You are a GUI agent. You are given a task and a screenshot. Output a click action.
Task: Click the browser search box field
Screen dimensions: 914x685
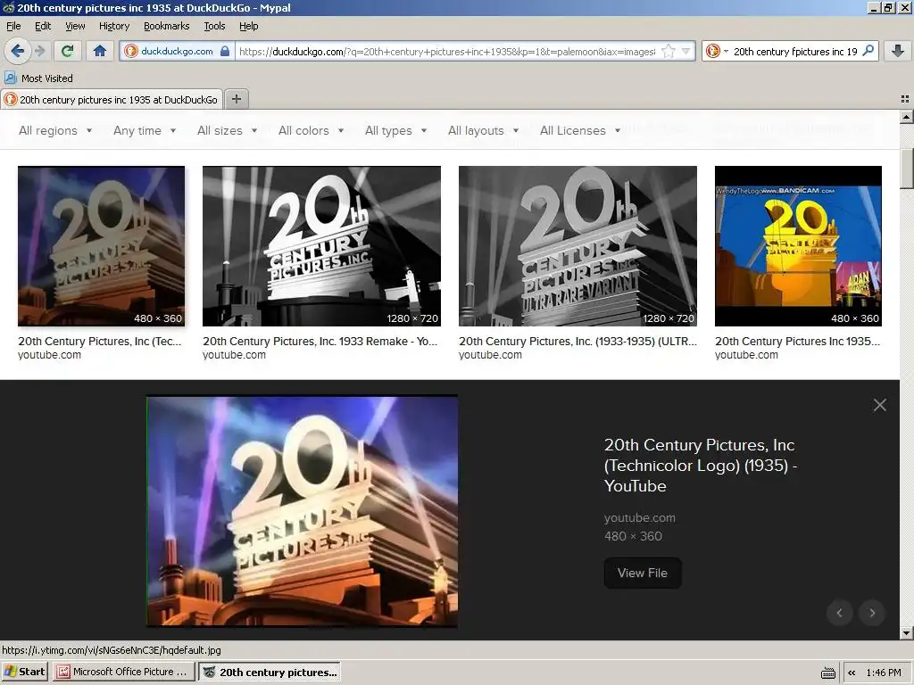tap(795, 51)
